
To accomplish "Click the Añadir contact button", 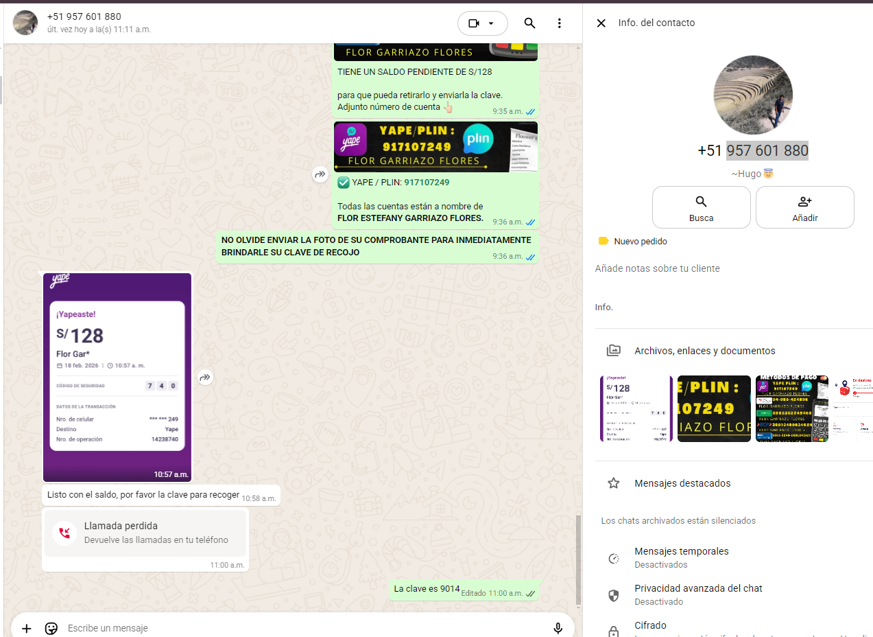I will (x=804, y=207).
